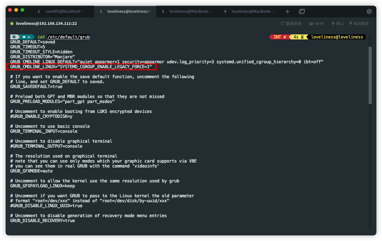Click the GRUB_TIMEOUT_STYLE=hidden line
Image resolution: width=382 pixels, height=241 pixels.
pos(41,52)
